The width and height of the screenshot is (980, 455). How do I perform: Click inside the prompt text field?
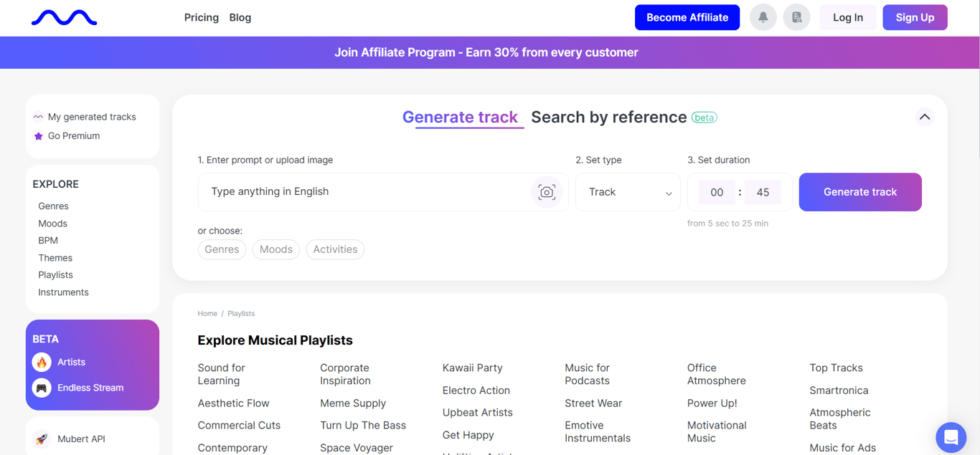tap(359, 192)
